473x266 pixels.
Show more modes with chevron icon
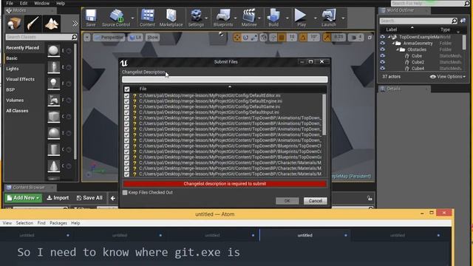click(75, 24)
